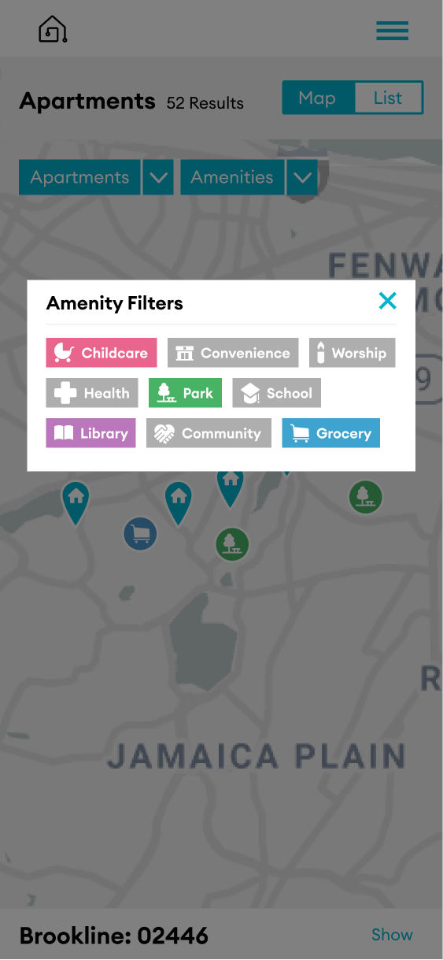The image size is (443, 960).
Task: Click the Show link for Brookline
Action: pyautogui.click(x=392, y=935)
